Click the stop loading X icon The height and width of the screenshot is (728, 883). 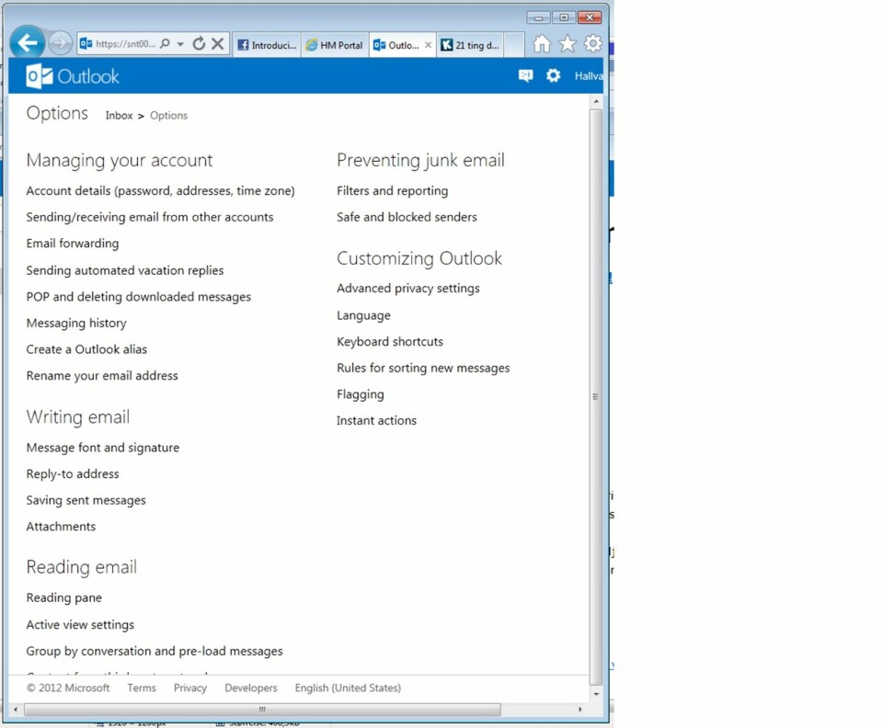[218, 43]
